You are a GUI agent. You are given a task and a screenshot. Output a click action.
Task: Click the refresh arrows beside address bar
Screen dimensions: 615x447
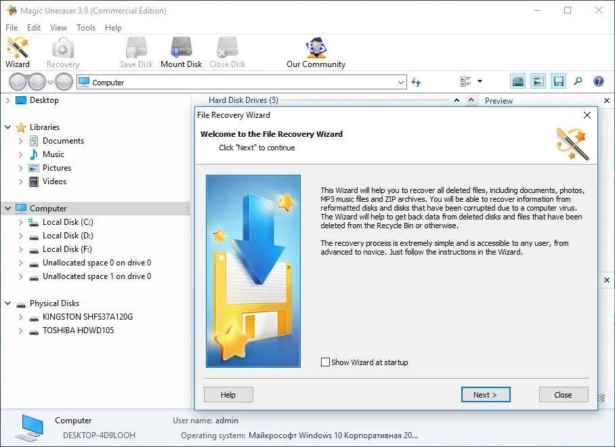(416, 83)
